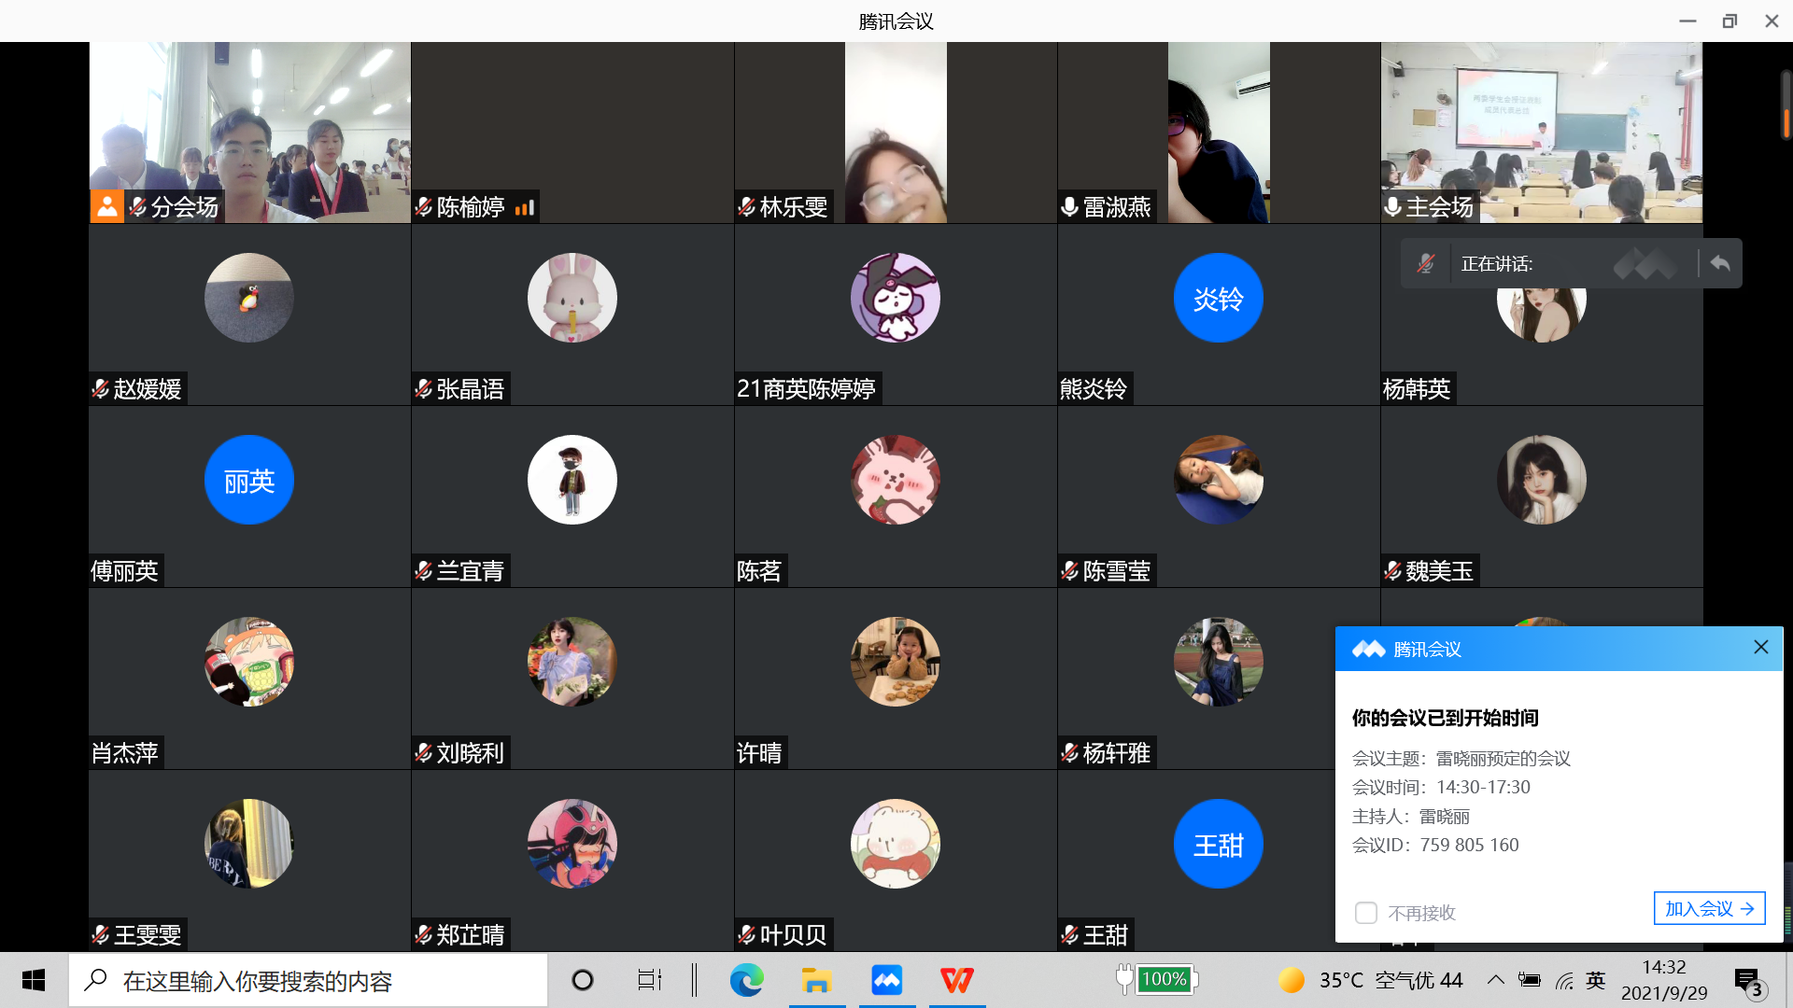Click the Windows search box
1793x1008 pixels.
(308, 980)
